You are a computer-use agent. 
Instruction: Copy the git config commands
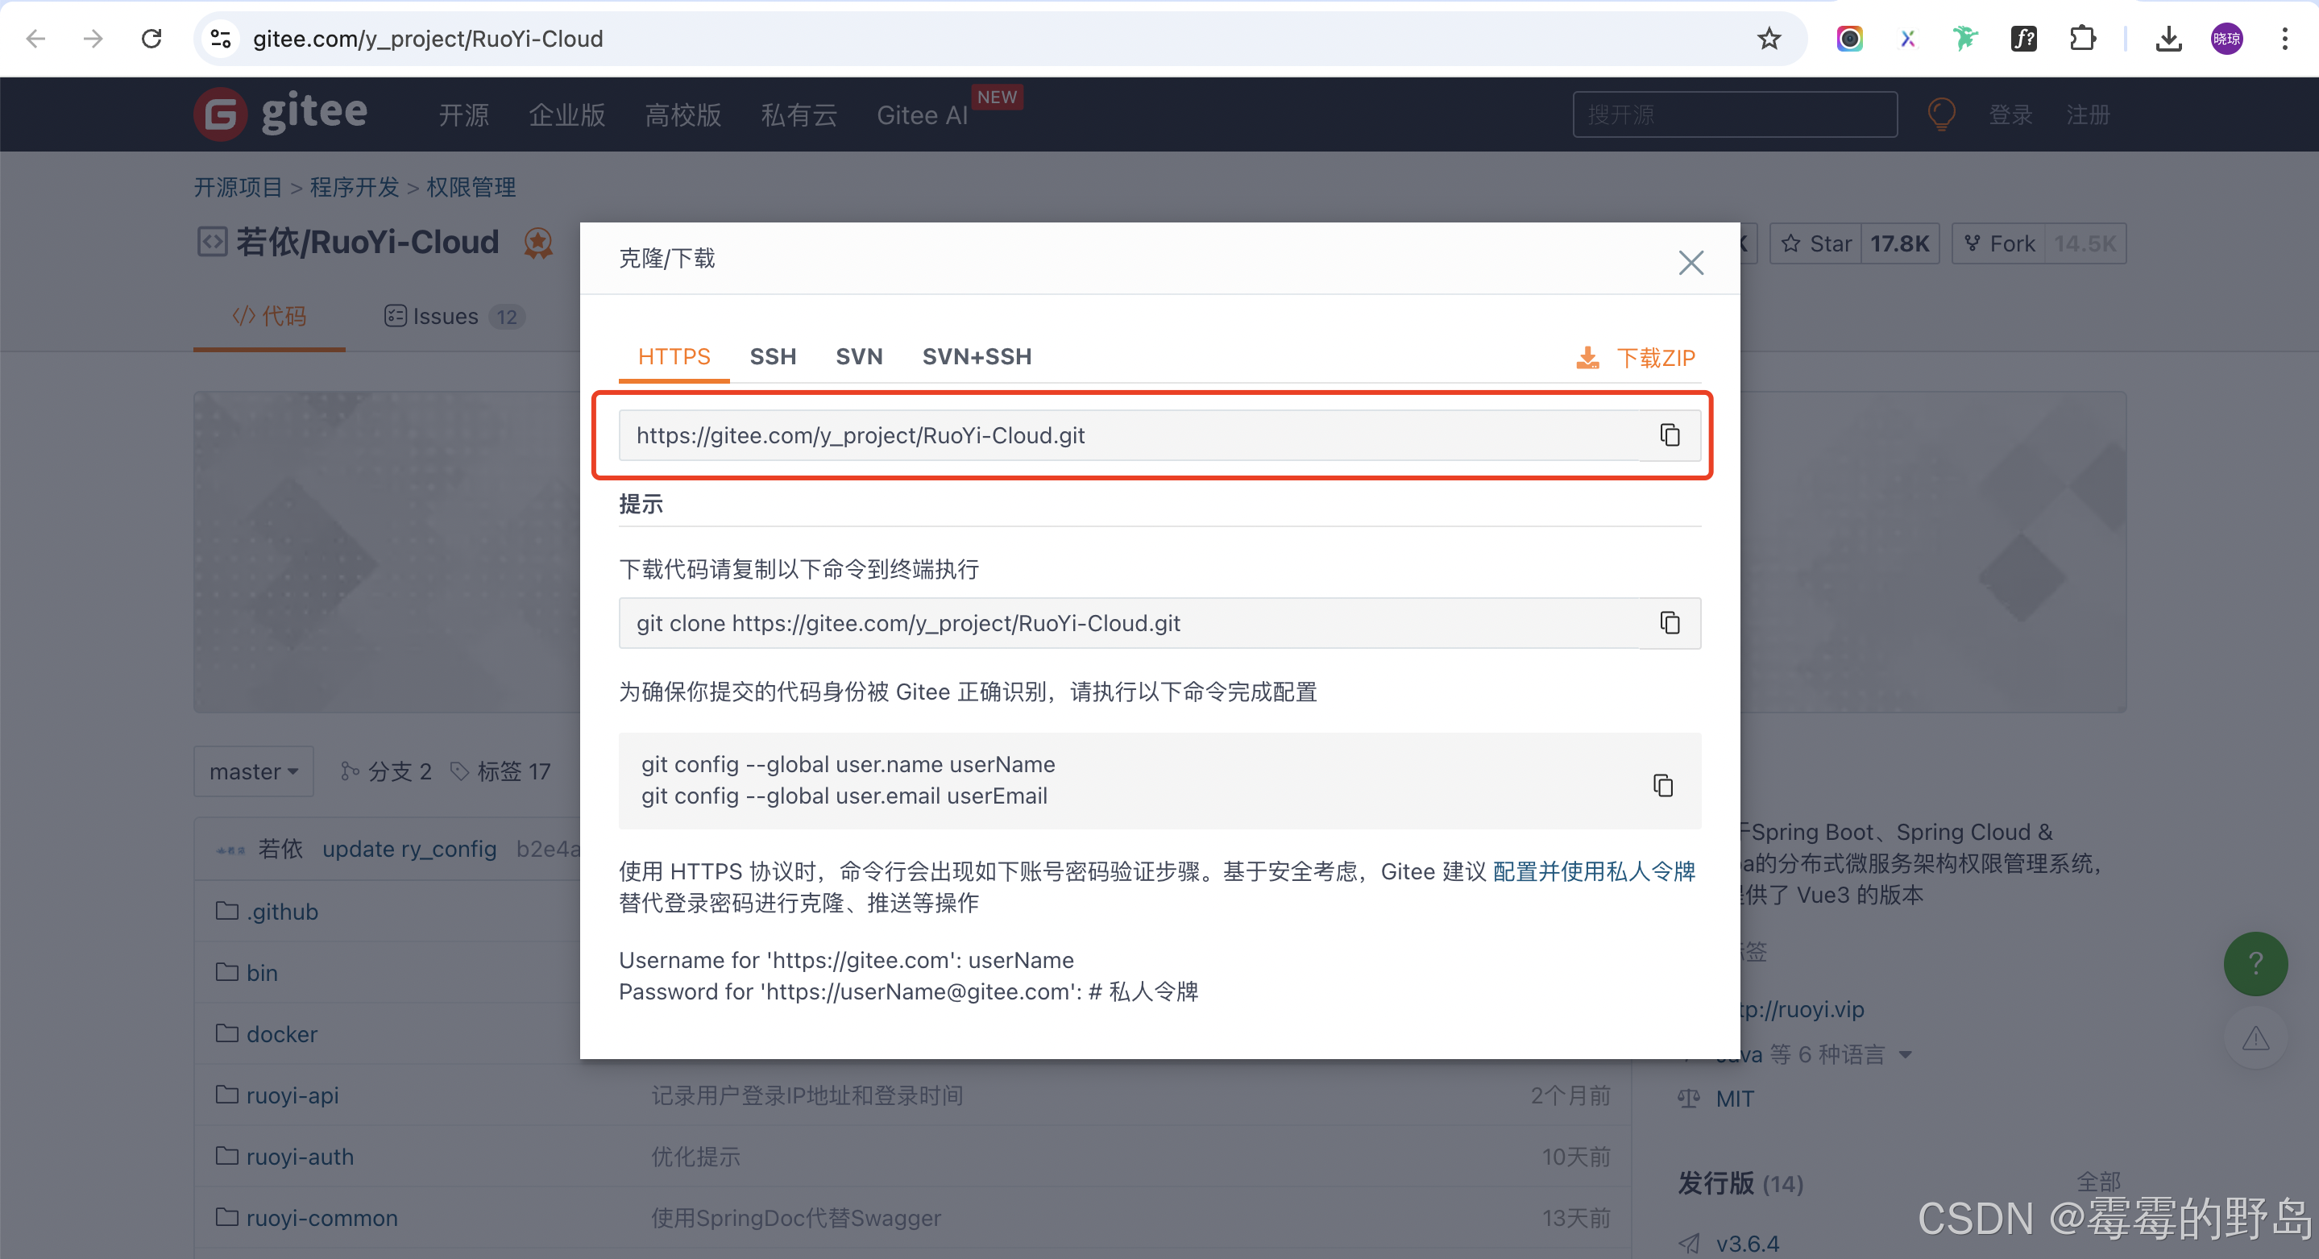[1664, 784]
